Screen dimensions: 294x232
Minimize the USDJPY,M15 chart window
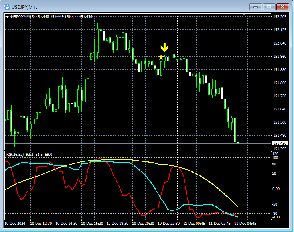(255, 7)
